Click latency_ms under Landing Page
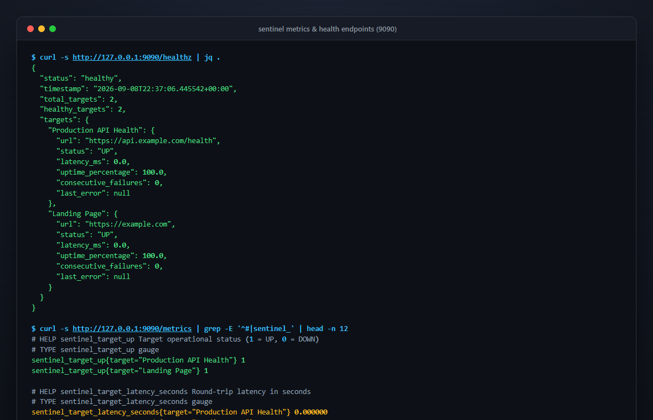The image size is (653, 420). 93,245
